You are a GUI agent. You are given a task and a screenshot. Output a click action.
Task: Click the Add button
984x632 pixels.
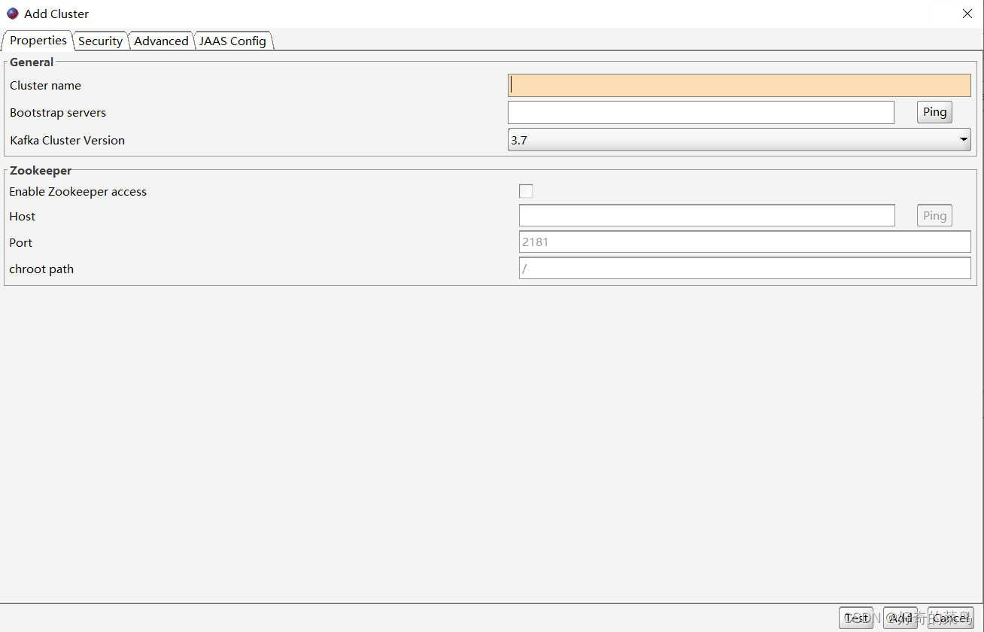[x=900, y=618]
